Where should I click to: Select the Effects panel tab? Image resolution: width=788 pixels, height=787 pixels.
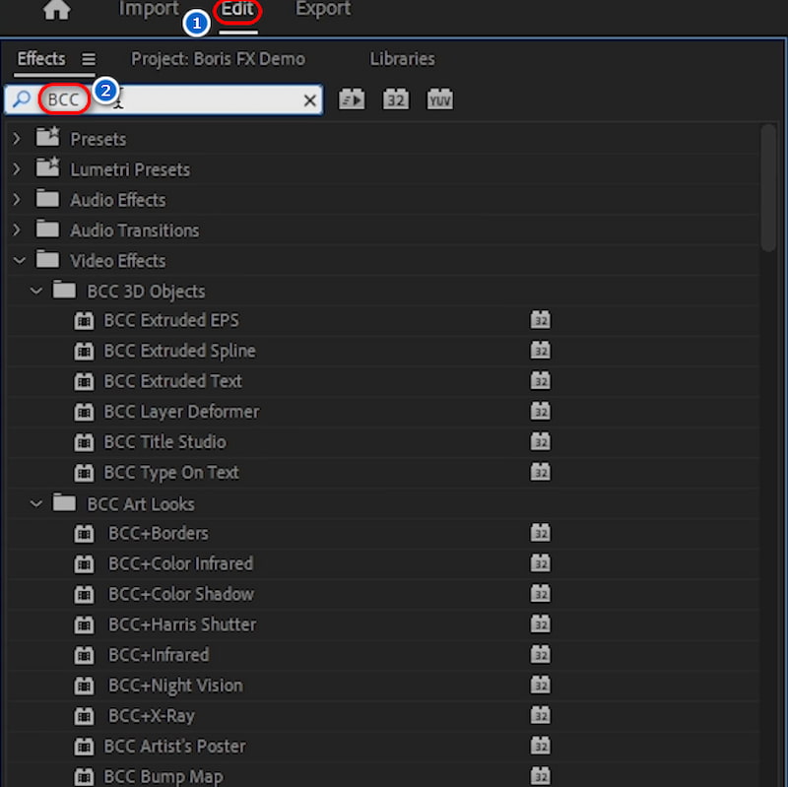41,59
